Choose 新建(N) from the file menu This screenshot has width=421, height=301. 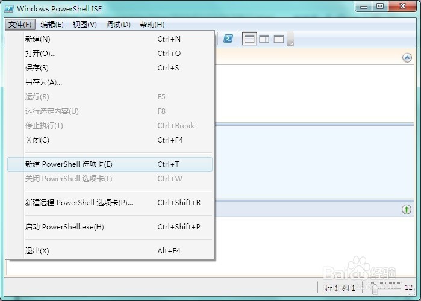110,39
